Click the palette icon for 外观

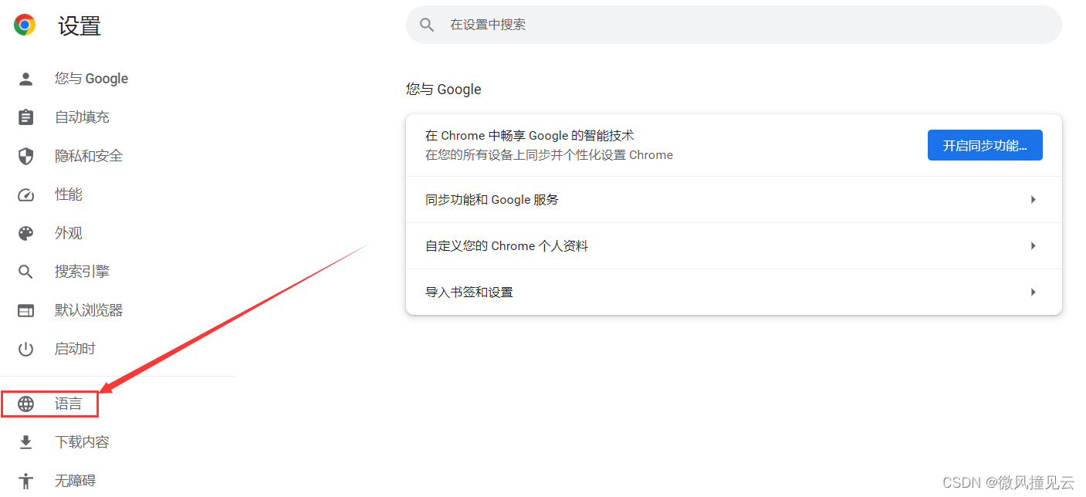pos(26,233)
